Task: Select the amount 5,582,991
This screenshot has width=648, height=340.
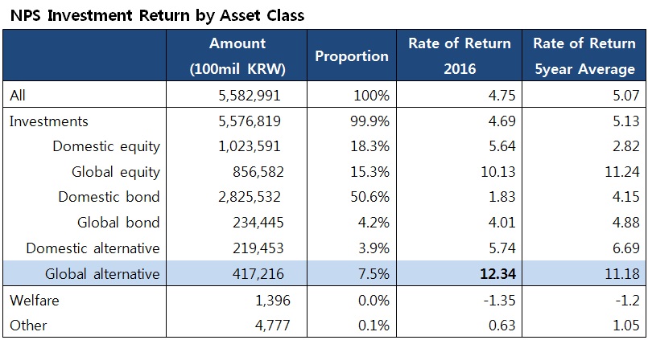Action: point(250,96)
